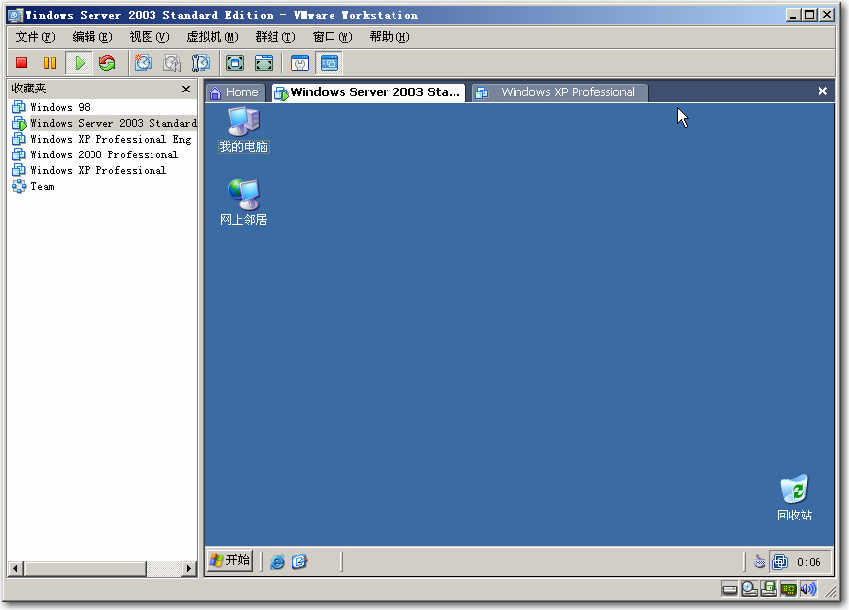Revert to snapshot using the greyed clock icon
The height and width of the screenshot is (610, 849).
[x=172, y=63]
